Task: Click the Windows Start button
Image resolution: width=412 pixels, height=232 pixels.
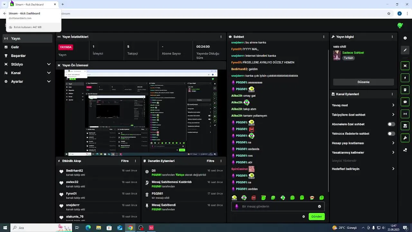Action: click(x=5, y=228)
